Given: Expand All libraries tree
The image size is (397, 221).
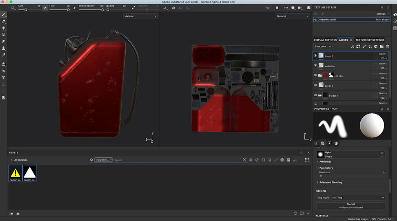Looking at the screenshot, I should 11,160.
